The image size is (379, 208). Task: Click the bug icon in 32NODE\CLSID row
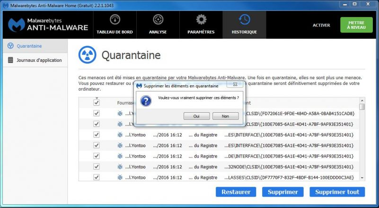pyautogui.click(x=120, y=166)
